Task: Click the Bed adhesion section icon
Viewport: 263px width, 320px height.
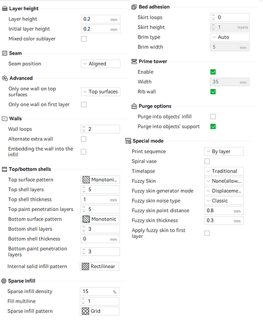Action: (x=134, y=7)
